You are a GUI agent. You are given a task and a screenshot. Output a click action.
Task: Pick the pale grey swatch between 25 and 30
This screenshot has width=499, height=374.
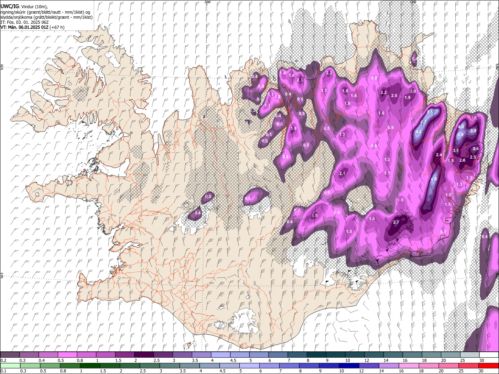point(470,355)
